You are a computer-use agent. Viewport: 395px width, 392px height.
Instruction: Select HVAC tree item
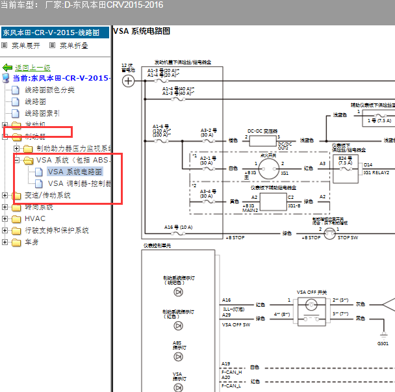click(35, 218)
